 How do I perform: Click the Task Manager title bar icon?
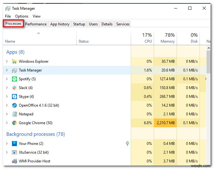pyautogui.click(x=8, y=8)
